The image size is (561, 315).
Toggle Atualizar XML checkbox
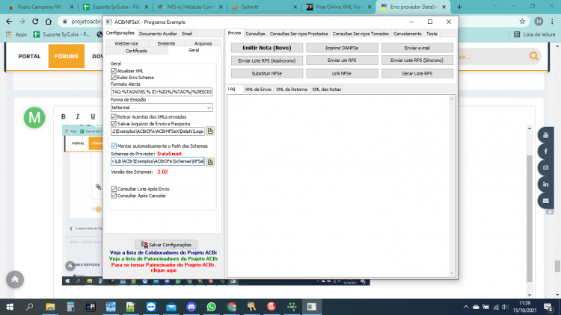point(114,71)
